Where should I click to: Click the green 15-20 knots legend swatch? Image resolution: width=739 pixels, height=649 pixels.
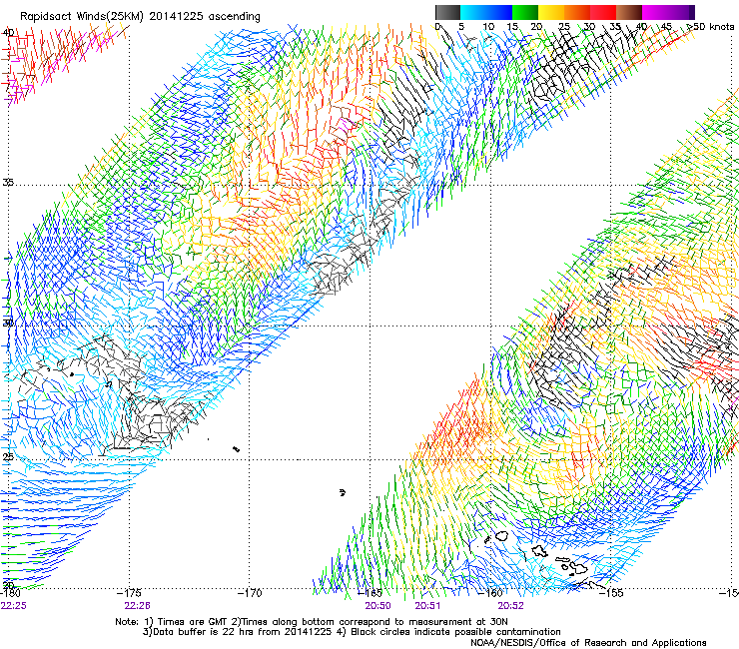click(525, 12)
